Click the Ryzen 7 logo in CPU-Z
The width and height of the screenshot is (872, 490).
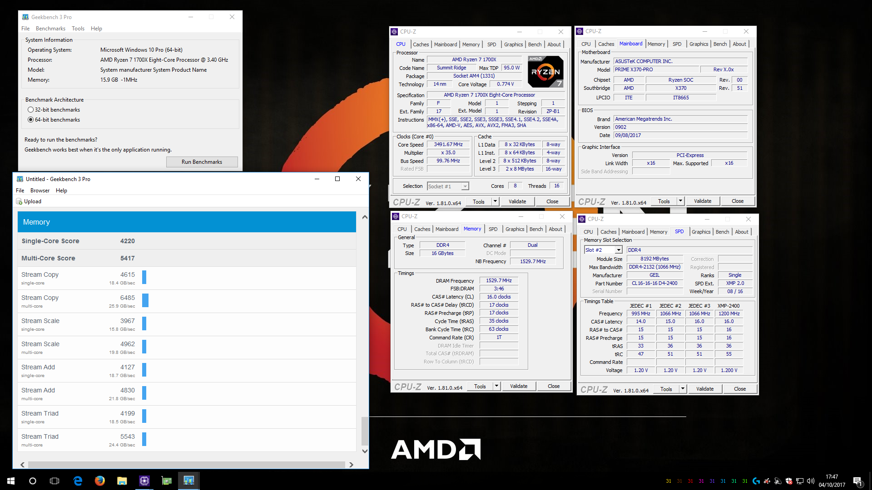546,72
